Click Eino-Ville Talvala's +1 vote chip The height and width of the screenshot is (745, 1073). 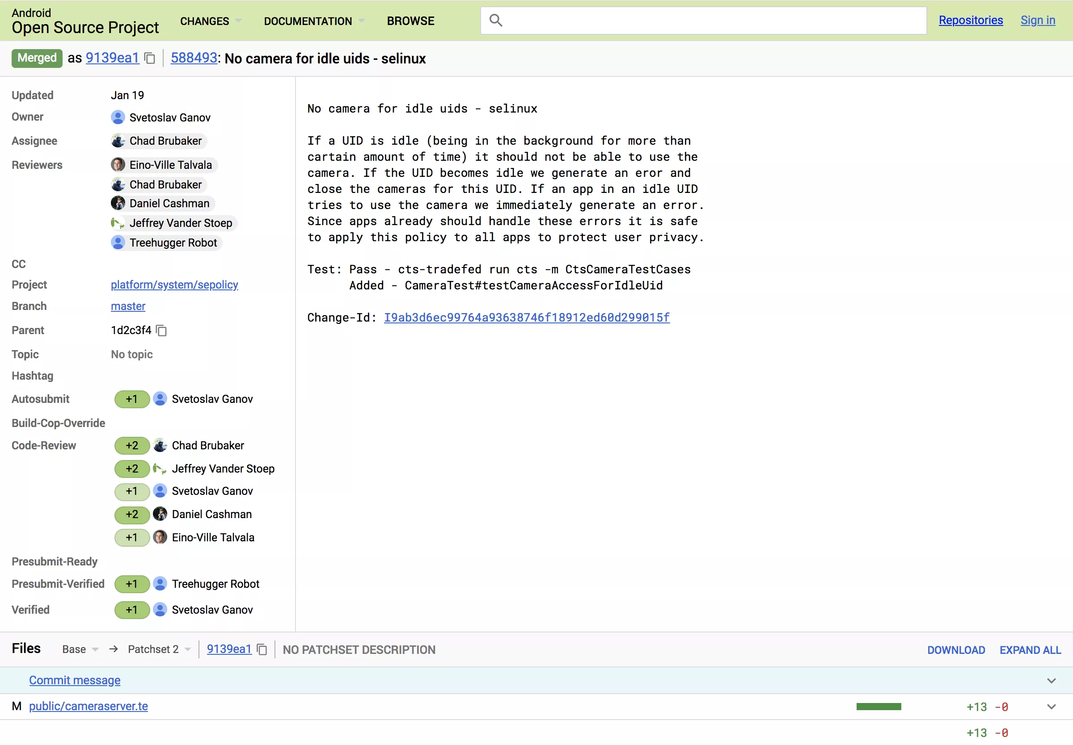[x=132, y=538]
